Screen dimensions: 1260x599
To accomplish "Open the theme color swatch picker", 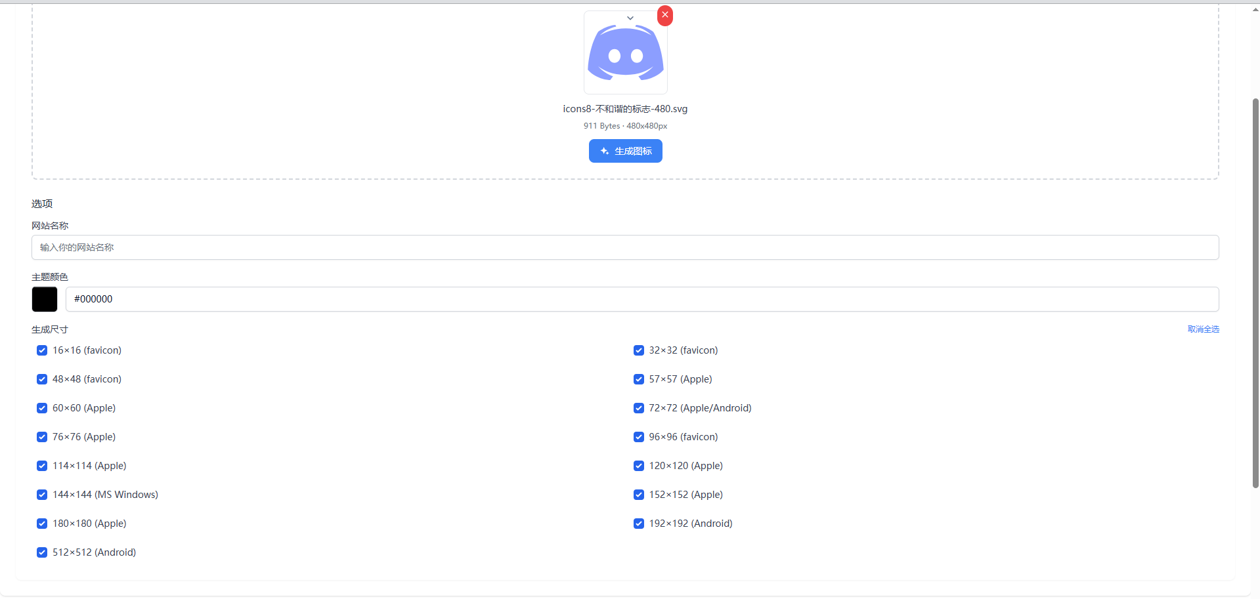I will tap(44, 299).
